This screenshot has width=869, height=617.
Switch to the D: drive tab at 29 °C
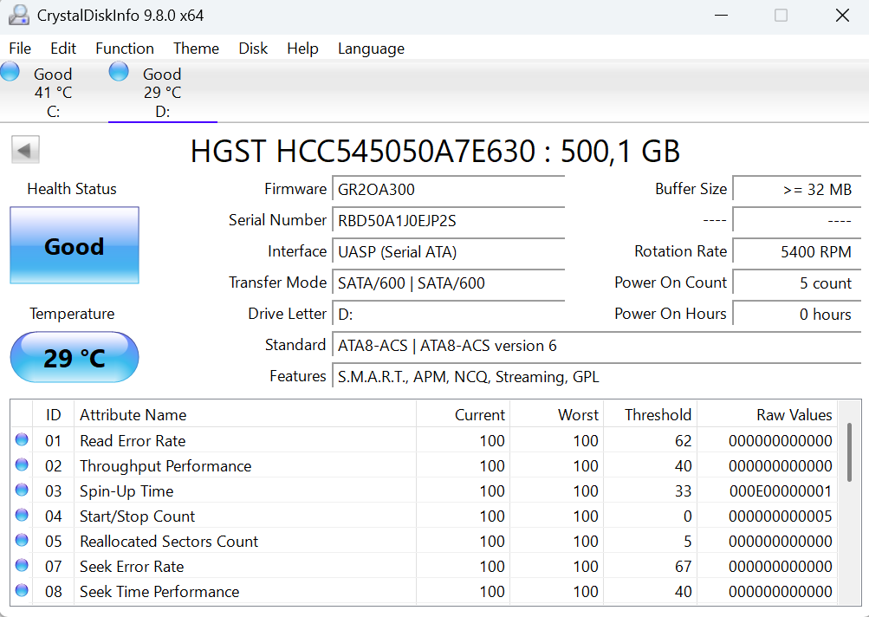pyautogui.click(x=162, y=92)
